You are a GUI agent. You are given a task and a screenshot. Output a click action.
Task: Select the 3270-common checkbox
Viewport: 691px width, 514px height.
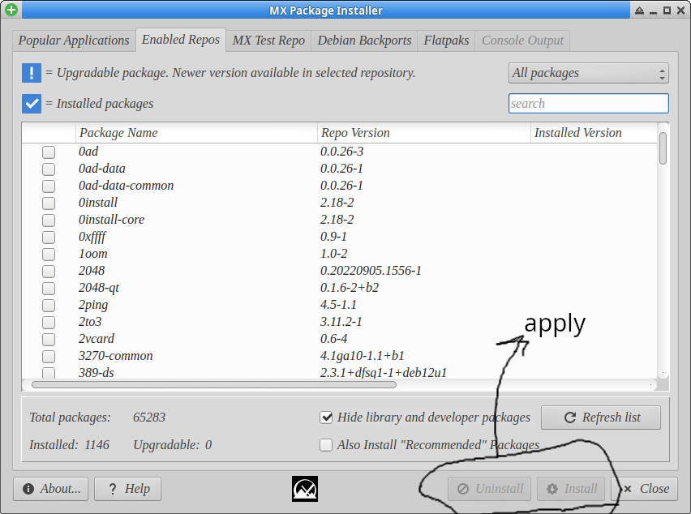point(49,357)
